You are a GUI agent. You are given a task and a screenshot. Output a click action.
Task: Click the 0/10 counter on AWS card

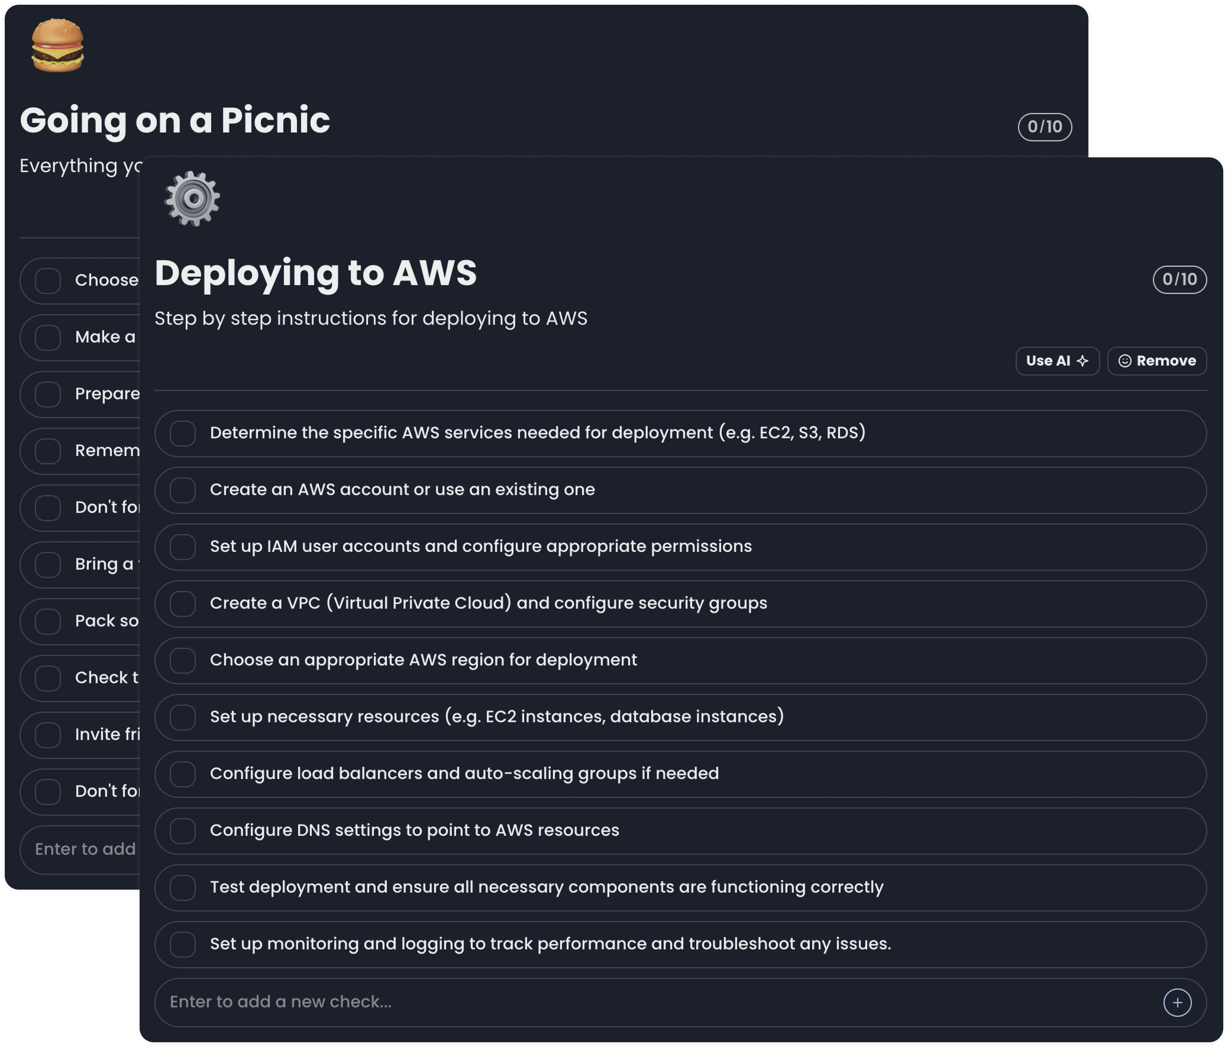point(1179,279)
